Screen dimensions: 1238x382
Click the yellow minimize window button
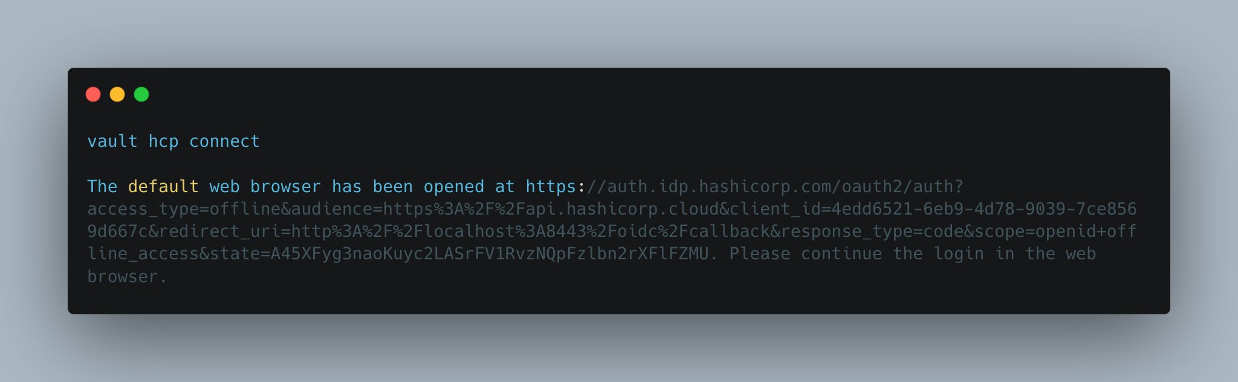[x=117, y=94]
